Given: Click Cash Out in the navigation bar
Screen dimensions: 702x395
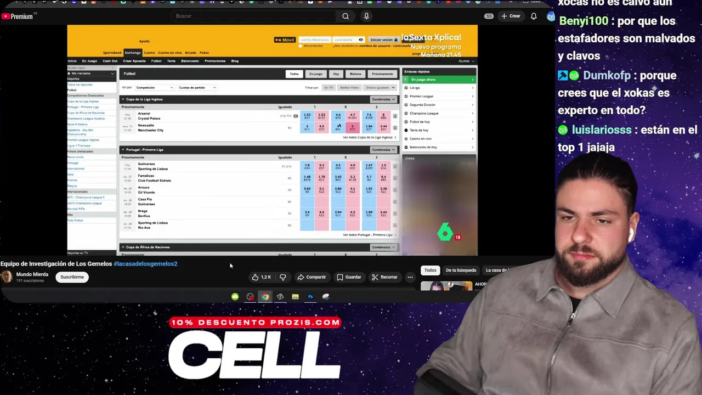Looking at the screenshot, I should coord(110,61).
